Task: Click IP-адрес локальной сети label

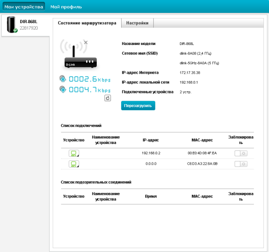Action: click(x=146, y=82)
